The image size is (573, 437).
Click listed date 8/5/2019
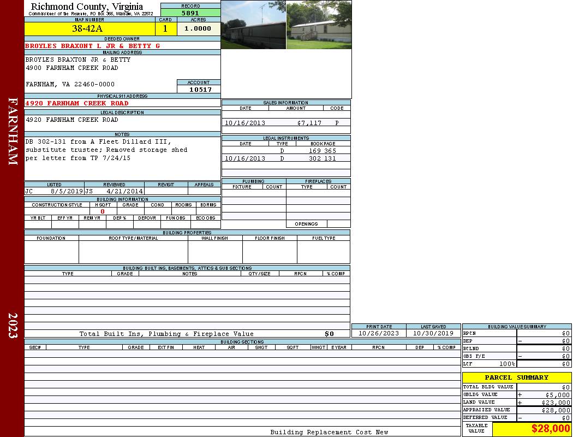pos(67,191)
